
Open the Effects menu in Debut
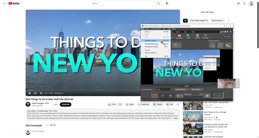pos(147,29)
